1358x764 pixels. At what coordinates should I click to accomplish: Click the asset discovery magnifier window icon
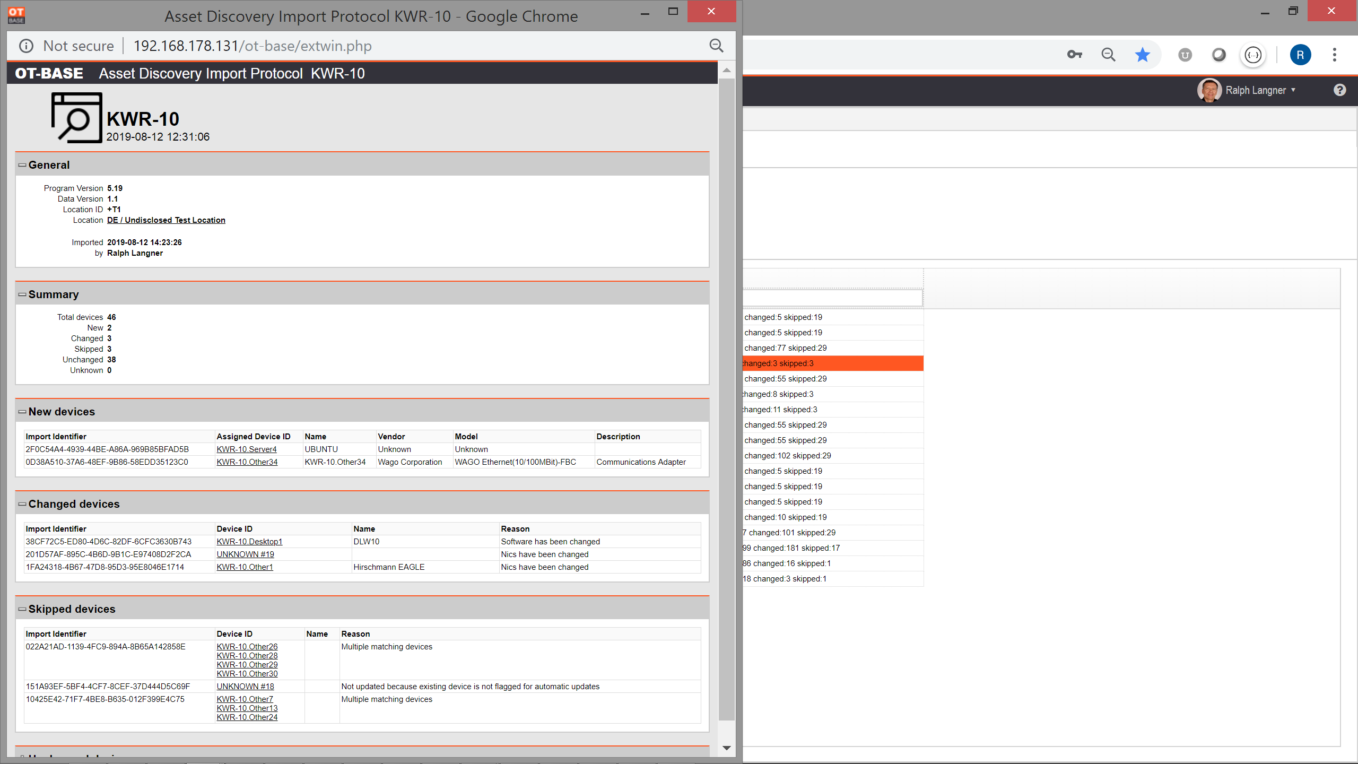click(x=76, y=118)
